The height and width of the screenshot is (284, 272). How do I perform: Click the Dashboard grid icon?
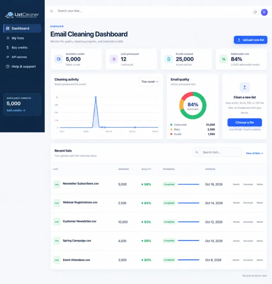point(7,28)
